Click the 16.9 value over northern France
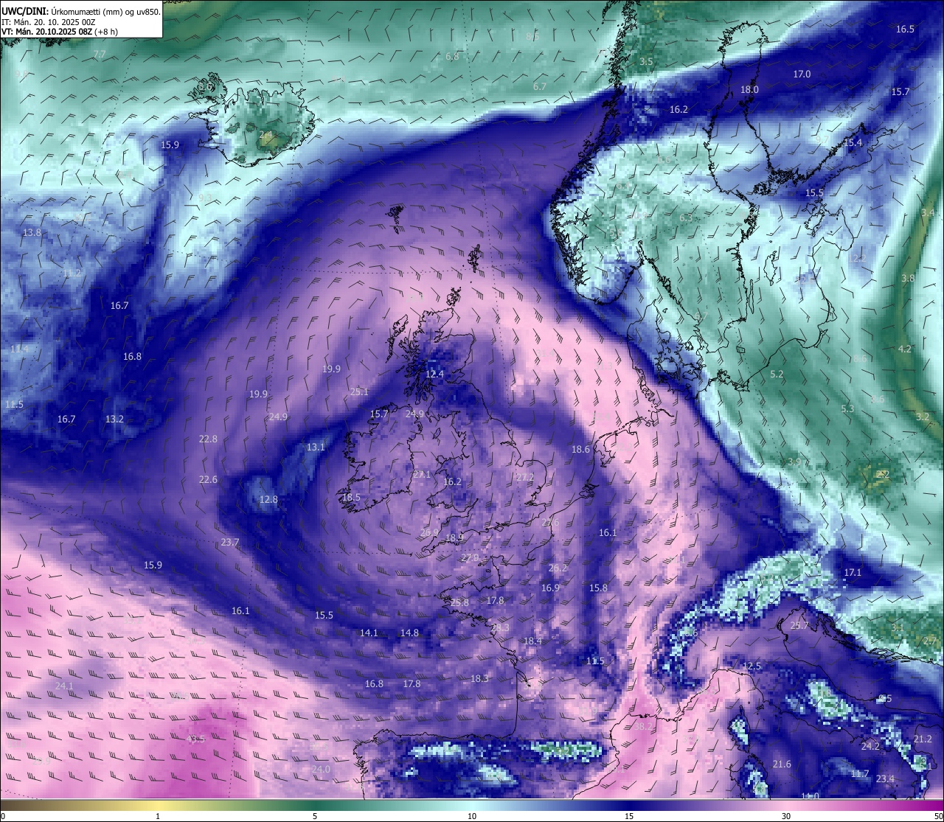 point(550,588)
